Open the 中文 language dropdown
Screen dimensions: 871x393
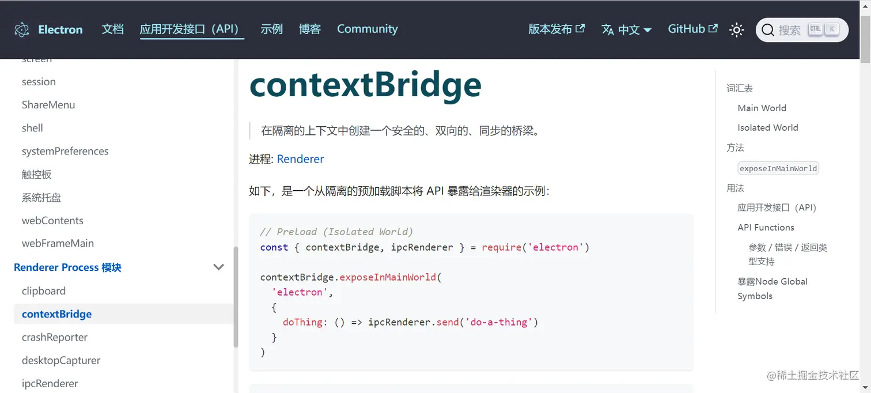634,30
